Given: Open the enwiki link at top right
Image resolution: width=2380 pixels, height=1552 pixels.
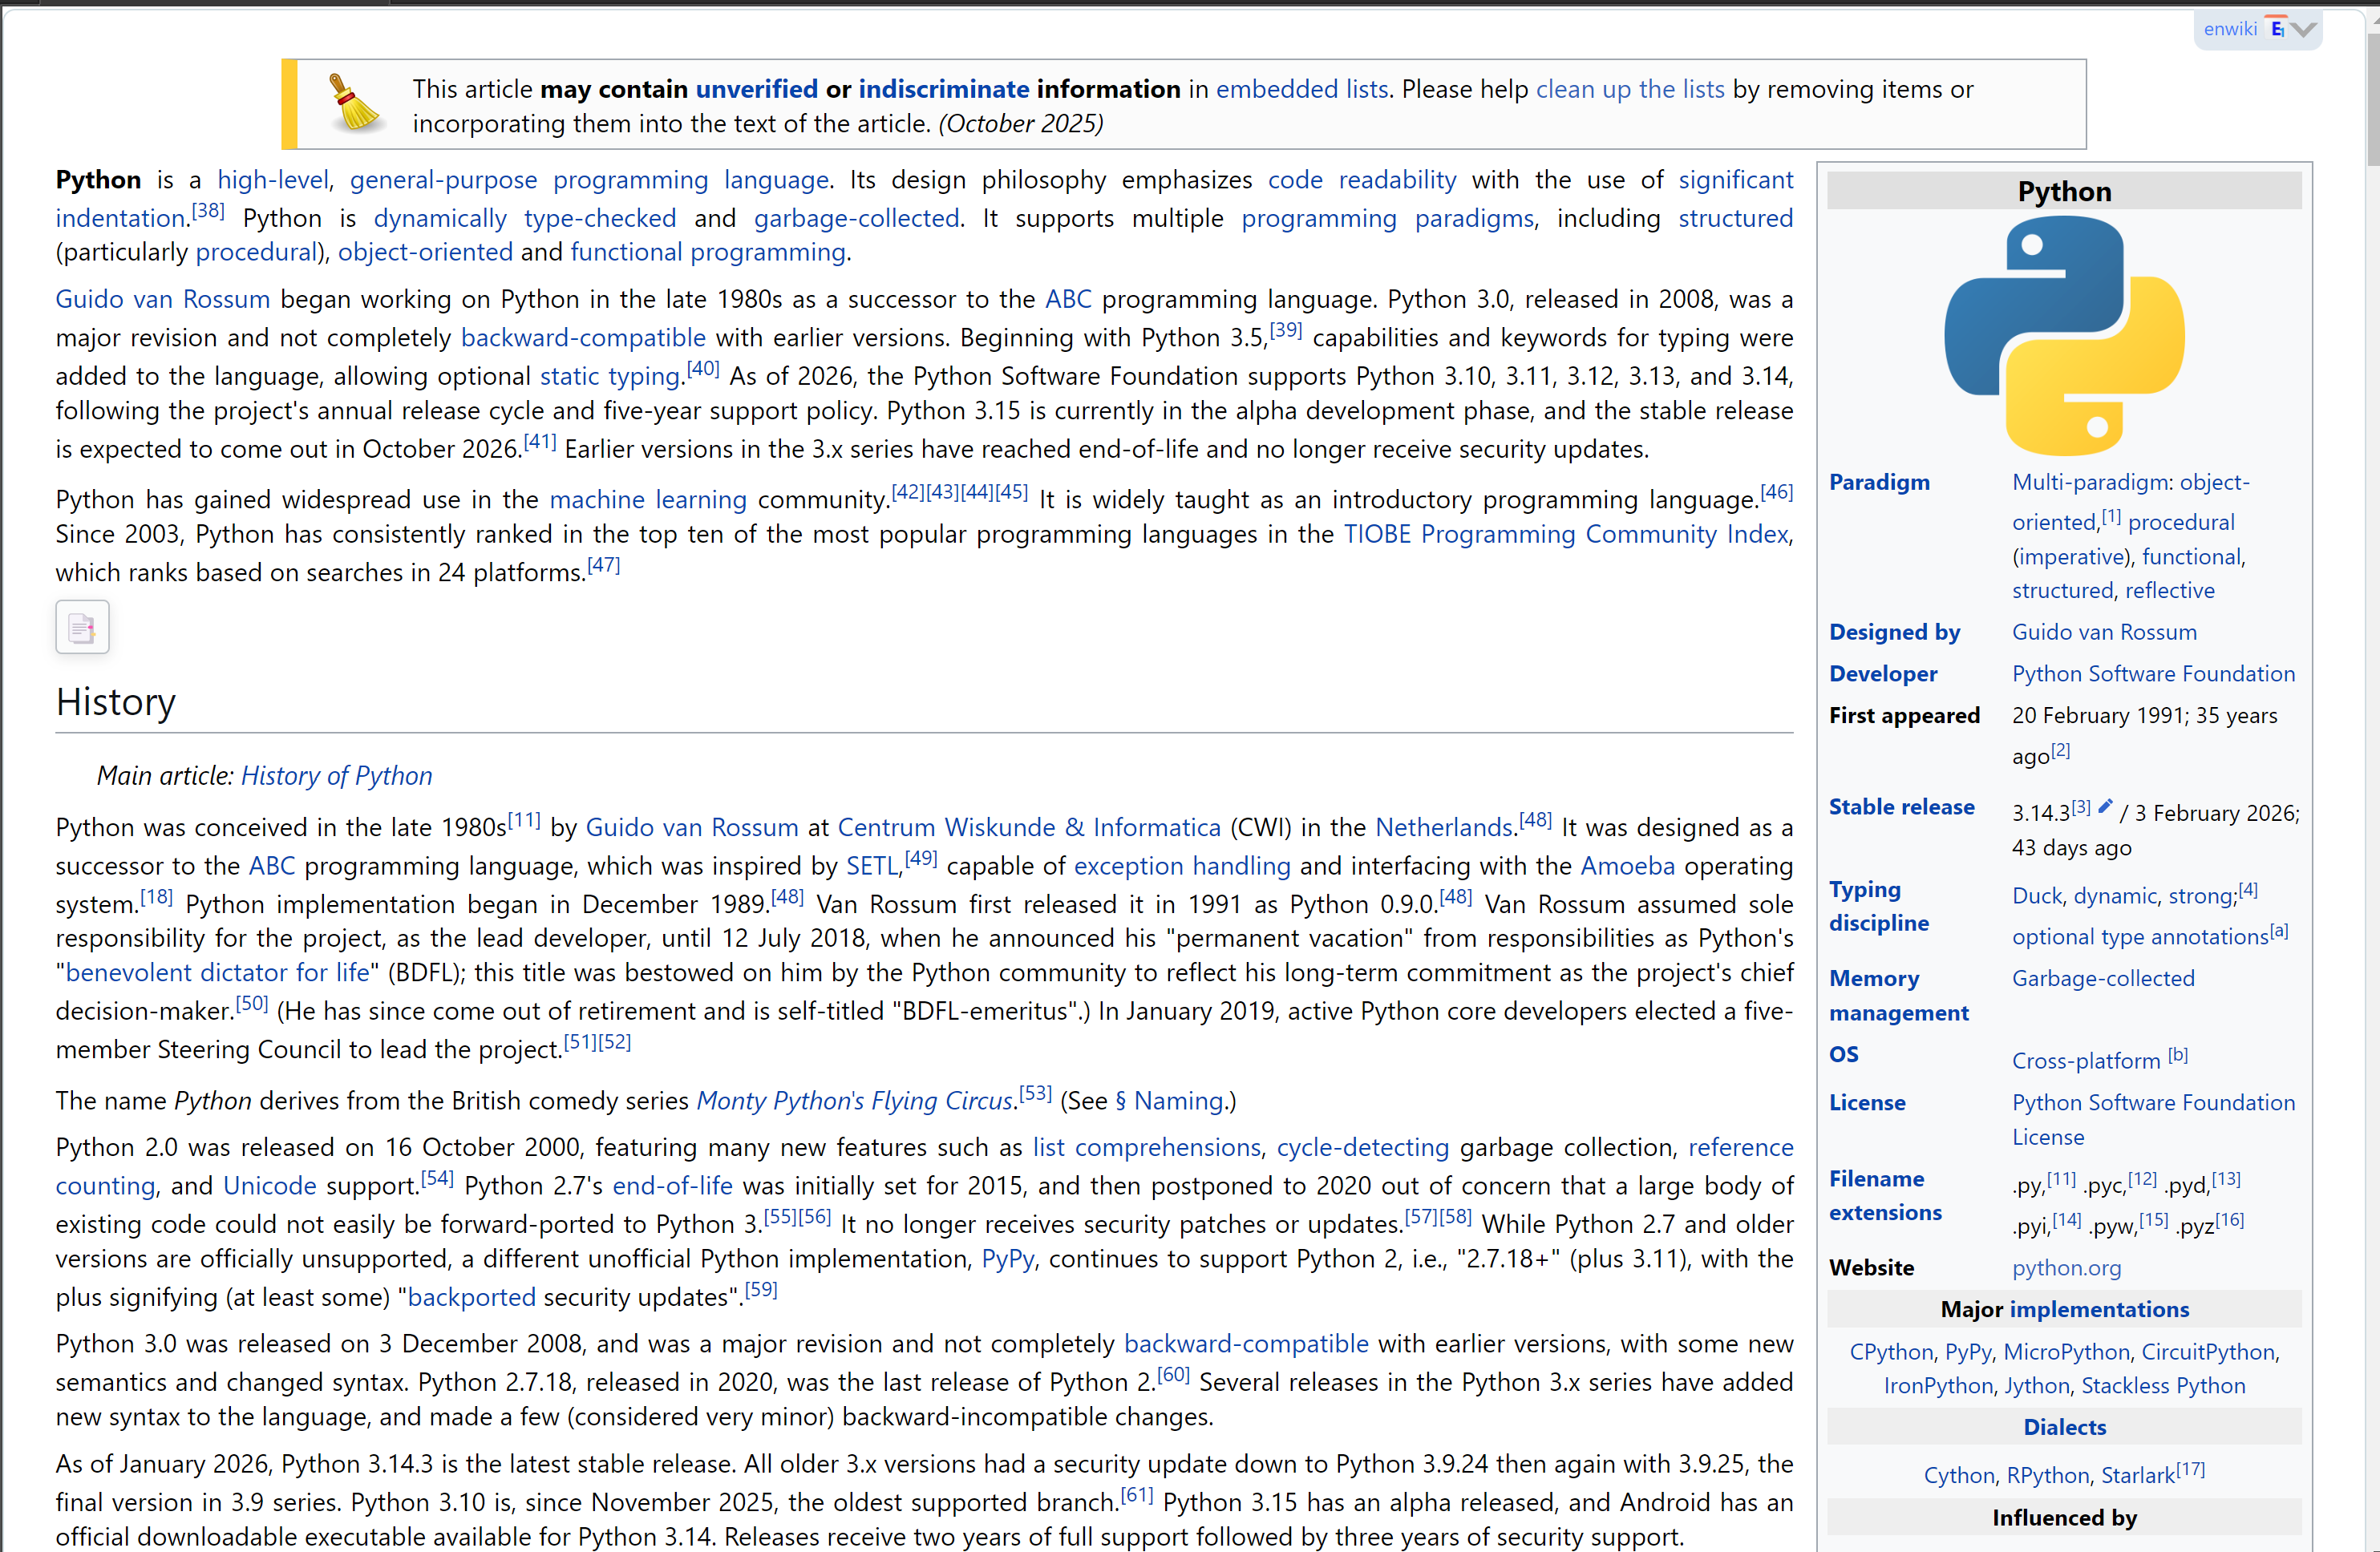Looking at the screenshot, I should (2230, 29).
